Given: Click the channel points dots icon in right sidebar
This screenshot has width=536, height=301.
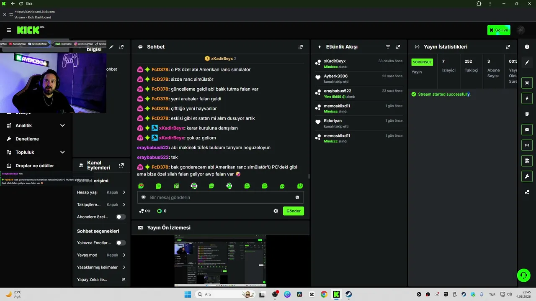Looking at the screenshot, I should point(527,192).
